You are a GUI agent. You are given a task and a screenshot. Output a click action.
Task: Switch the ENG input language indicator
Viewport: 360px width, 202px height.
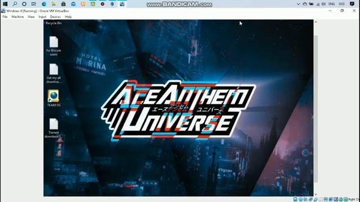pyautogui.click(x=331, y=4)
